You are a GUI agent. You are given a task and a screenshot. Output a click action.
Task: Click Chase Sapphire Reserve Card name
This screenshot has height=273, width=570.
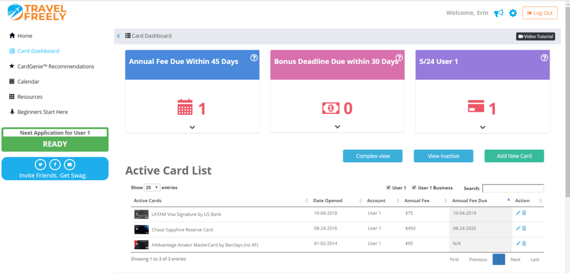182,230
